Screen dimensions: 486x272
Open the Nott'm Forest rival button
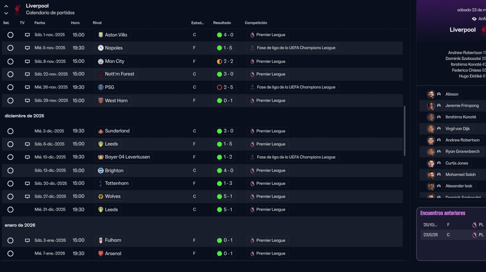(116, 74)
